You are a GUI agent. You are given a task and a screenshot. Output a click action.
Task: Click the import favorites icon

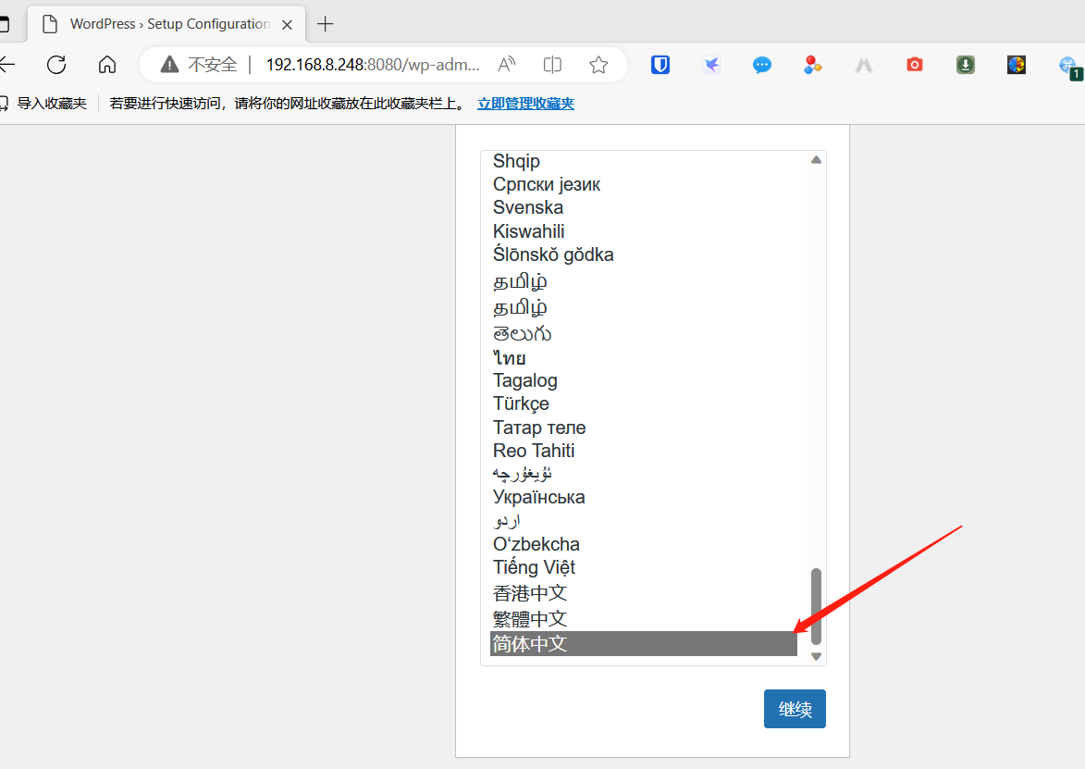(x=4, y=103)
